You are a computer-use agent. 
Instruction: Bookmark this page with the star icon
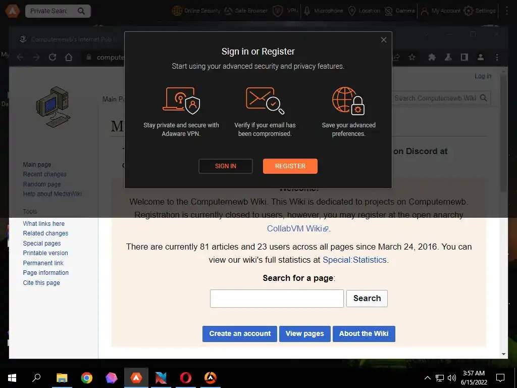[x=412, y=58]
